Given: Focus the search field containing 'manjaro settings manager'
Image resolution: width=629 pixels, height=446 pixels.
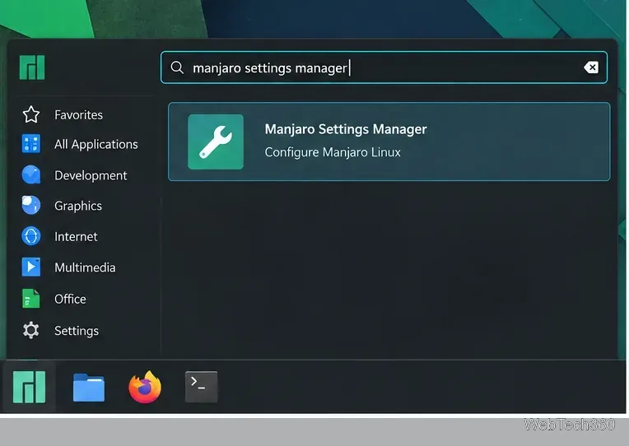Looking at the screenshot, I should tap(384, 67).
